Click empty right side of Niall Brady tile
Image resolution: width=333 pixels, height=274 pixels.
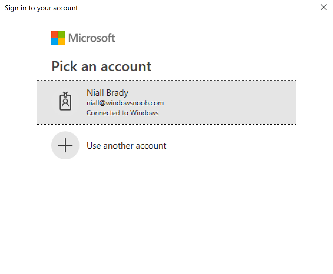(x=229, y=102)
